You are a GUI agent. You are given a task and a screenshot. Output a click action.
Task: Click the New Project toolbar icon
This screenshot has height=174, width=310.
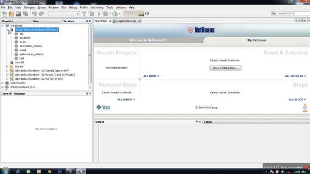coord(12,14)
